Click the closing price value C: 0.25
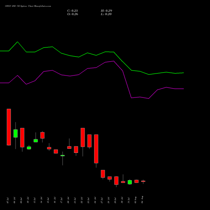 click(x=73, y=11)
